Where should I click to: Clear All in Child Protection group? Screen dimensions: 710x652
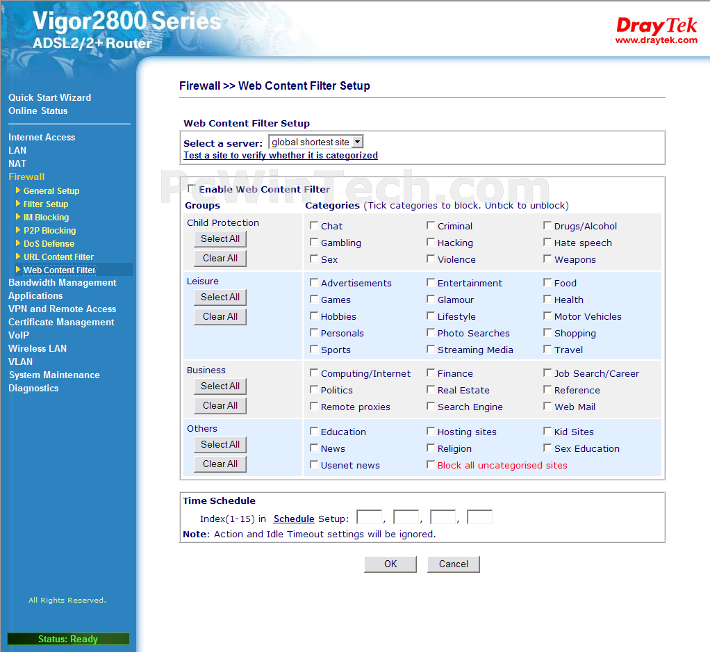point(220,259)
